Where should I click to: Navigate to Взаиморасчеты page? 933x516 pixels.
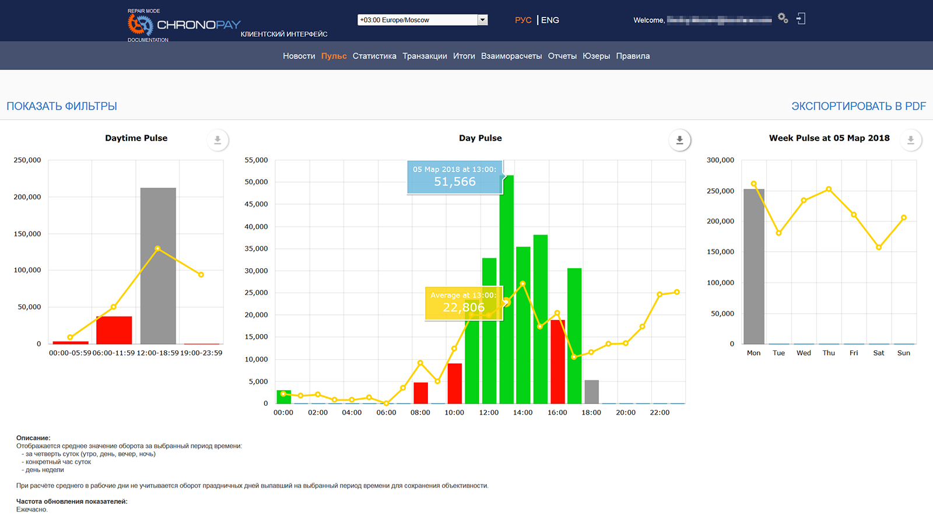coord(511,56)
